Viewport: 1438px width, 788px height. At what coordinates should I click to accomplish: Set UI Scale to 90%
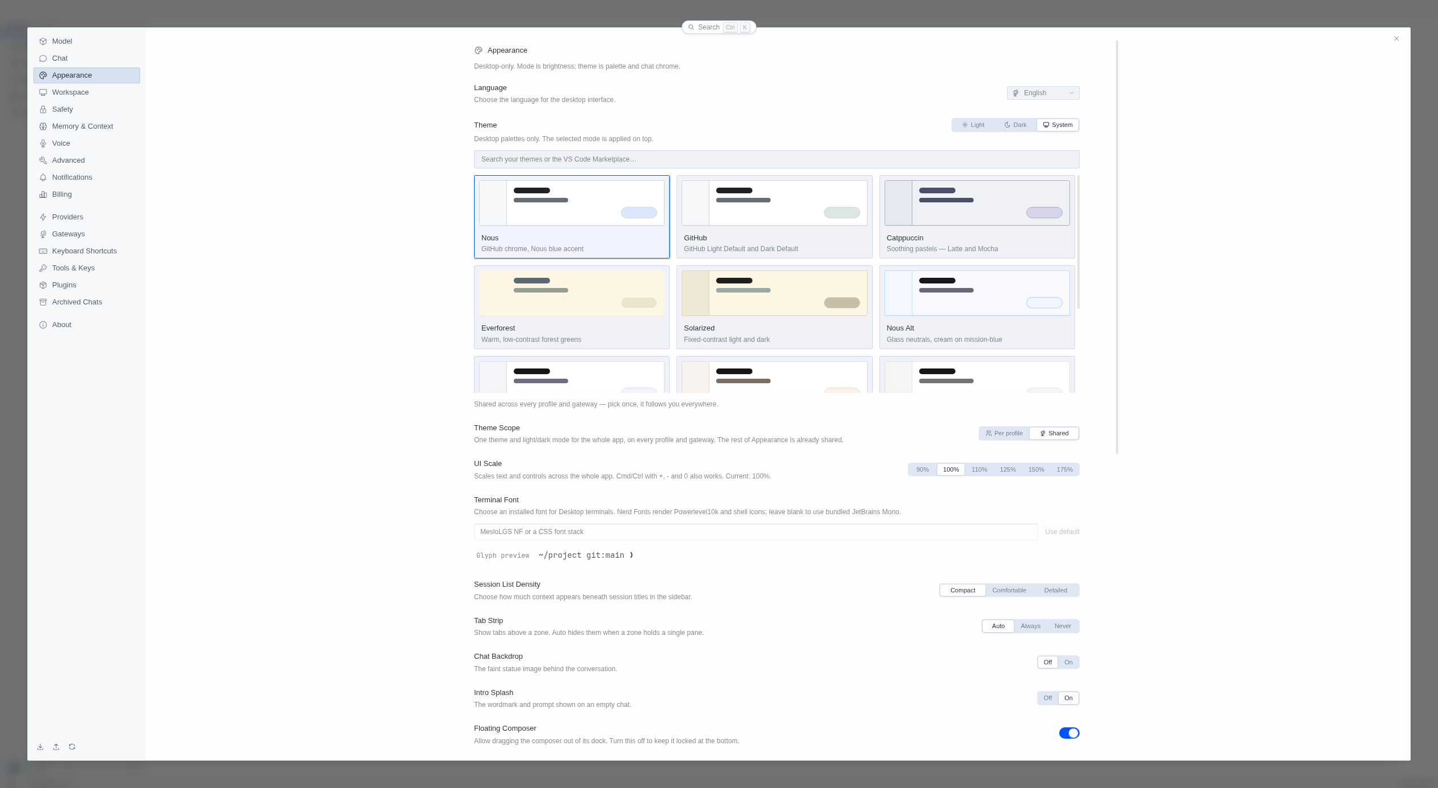(923, 469)
